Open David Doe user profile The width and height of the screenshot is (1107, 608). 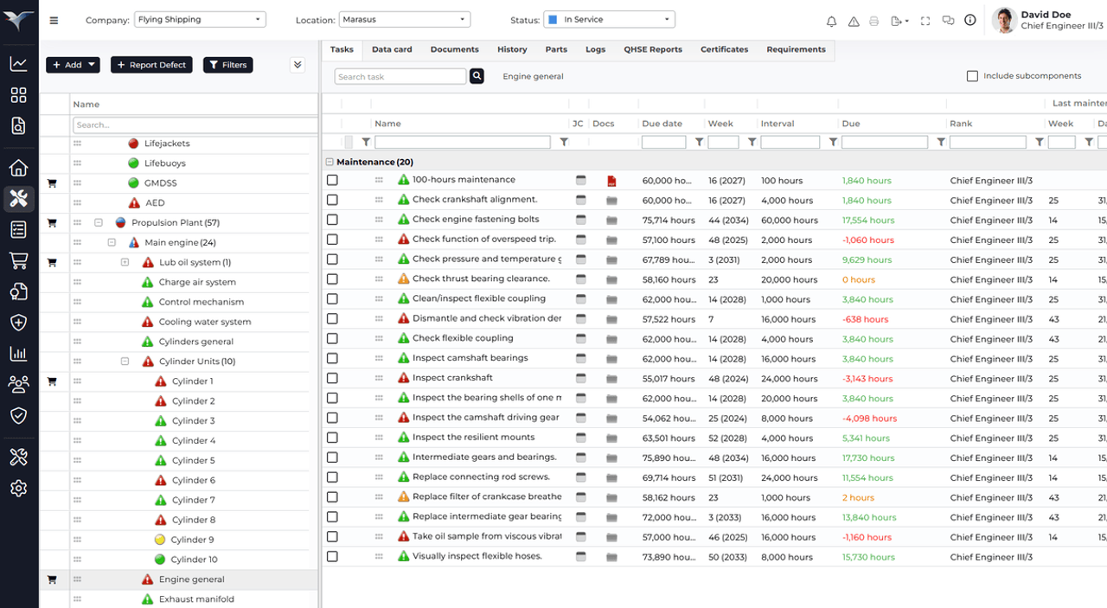(x=1047, y=20)
